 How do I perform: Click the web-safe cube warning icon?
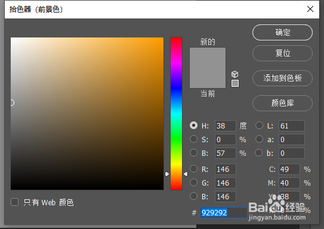234,74
